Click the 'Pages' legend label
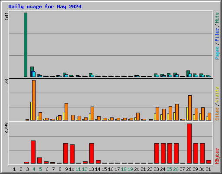This screenshot has width=222, height=174. 217,53
